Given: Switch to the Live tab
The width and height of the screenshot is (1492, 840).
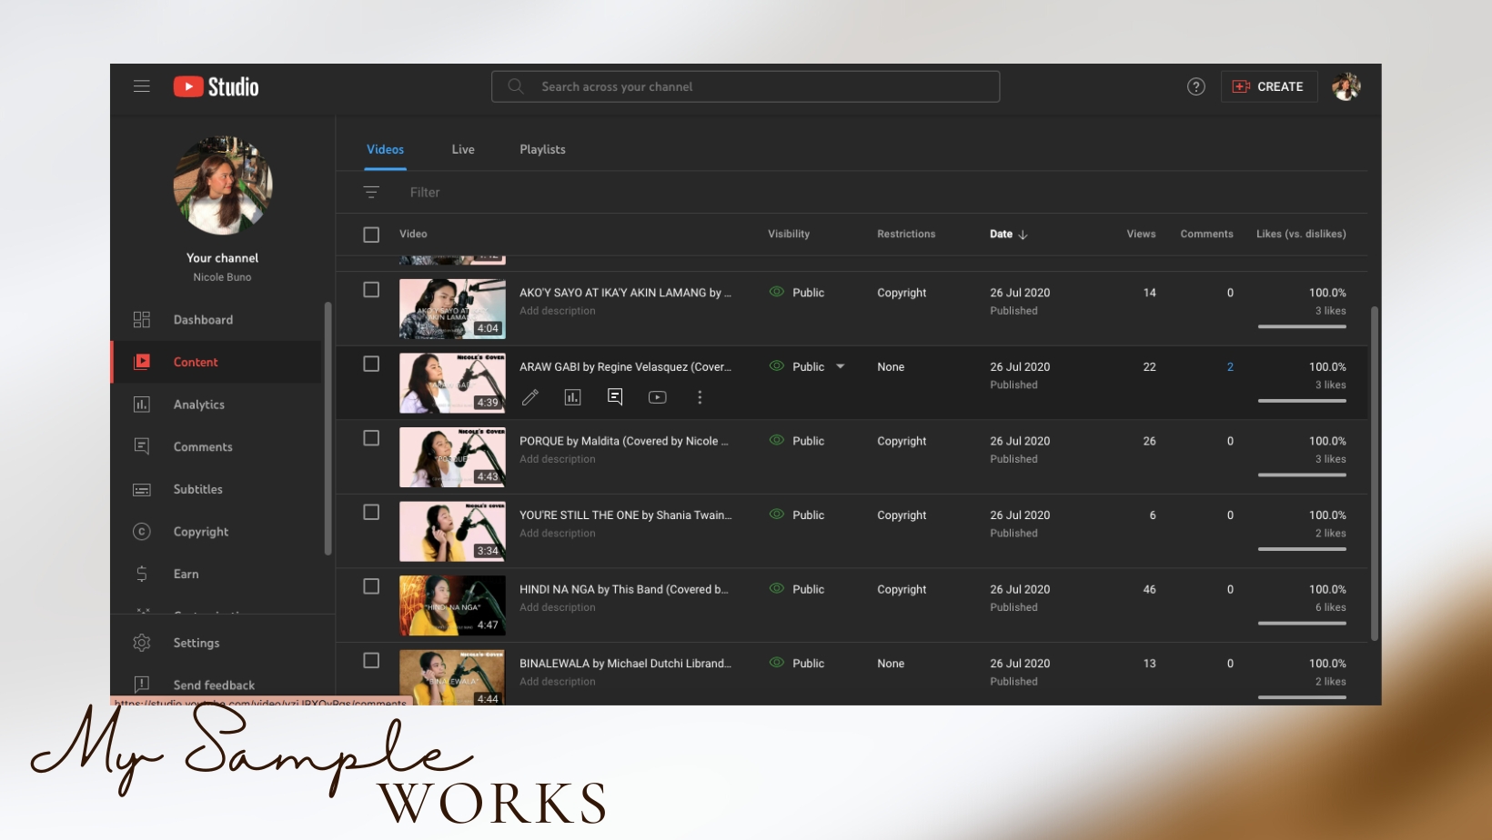Looking at the screenshot, I should 463,149.
